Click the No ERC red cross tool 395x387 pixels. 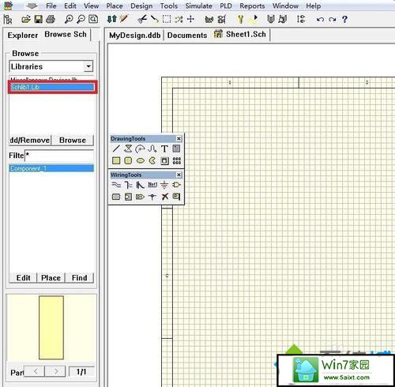(164, 197)
